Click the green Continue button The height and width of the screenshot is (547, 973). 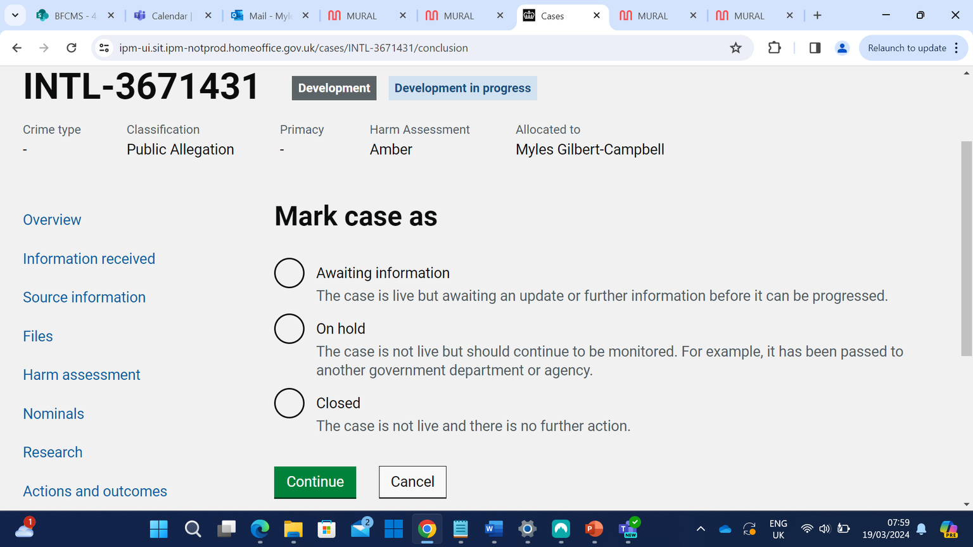[315, 482]
